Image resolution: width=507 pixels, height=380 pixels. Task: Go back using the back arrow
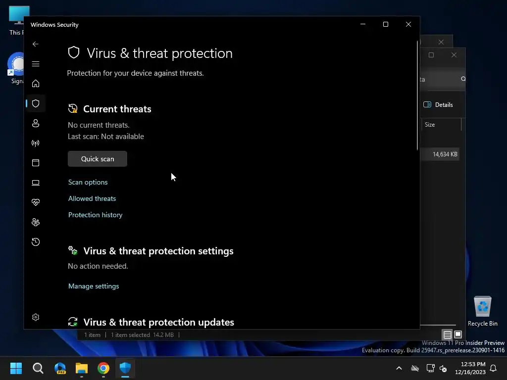pyautogui.click(x=36, y=44)
